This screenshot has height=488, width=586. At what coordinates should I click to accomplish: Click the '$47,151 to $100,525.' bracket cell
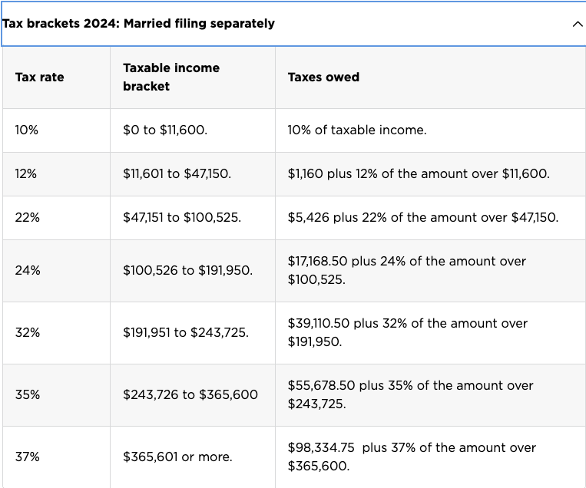[x=193, y=218]
